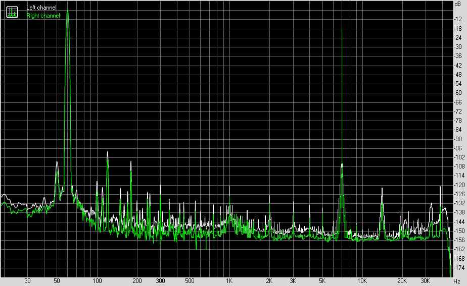Select the green "Right channel" legend label
Image resolution: width=467 pixels, height=286 pixels.
pos(43,16)
